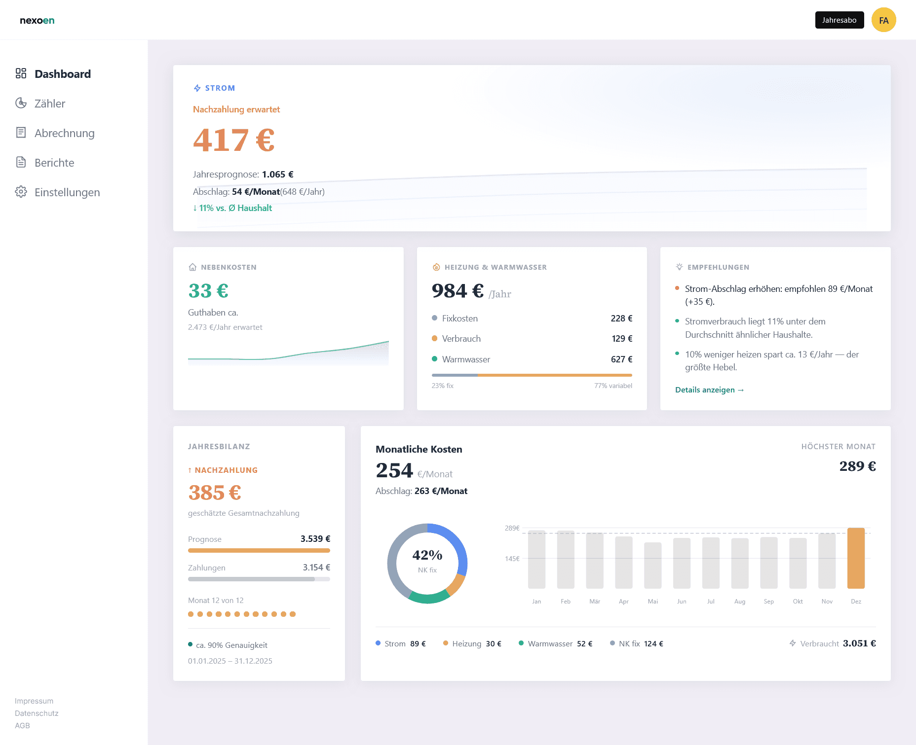Click the house icon on Nebenkosten card

pos(192,267)
